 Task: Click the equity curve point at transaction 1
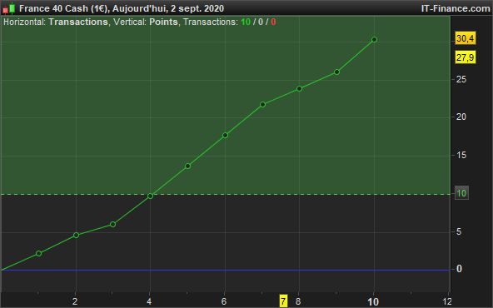coord(38,253)
